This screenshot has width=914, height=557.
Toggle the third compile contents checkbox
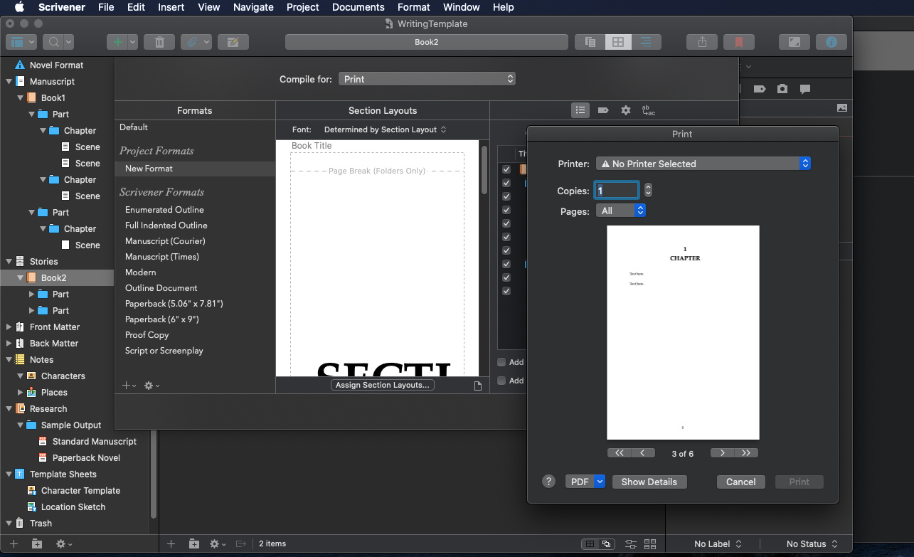click(506, 196)
